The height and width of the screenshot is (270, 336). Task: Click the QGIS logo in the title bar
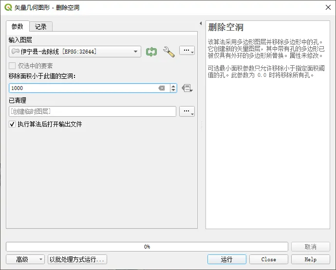(x=8, y=7)
